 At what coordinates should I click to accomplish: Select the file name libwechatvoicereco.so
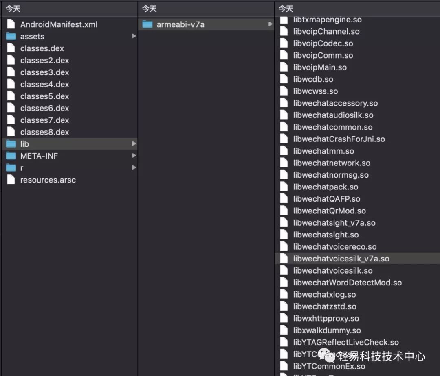(x=335, y=247)
